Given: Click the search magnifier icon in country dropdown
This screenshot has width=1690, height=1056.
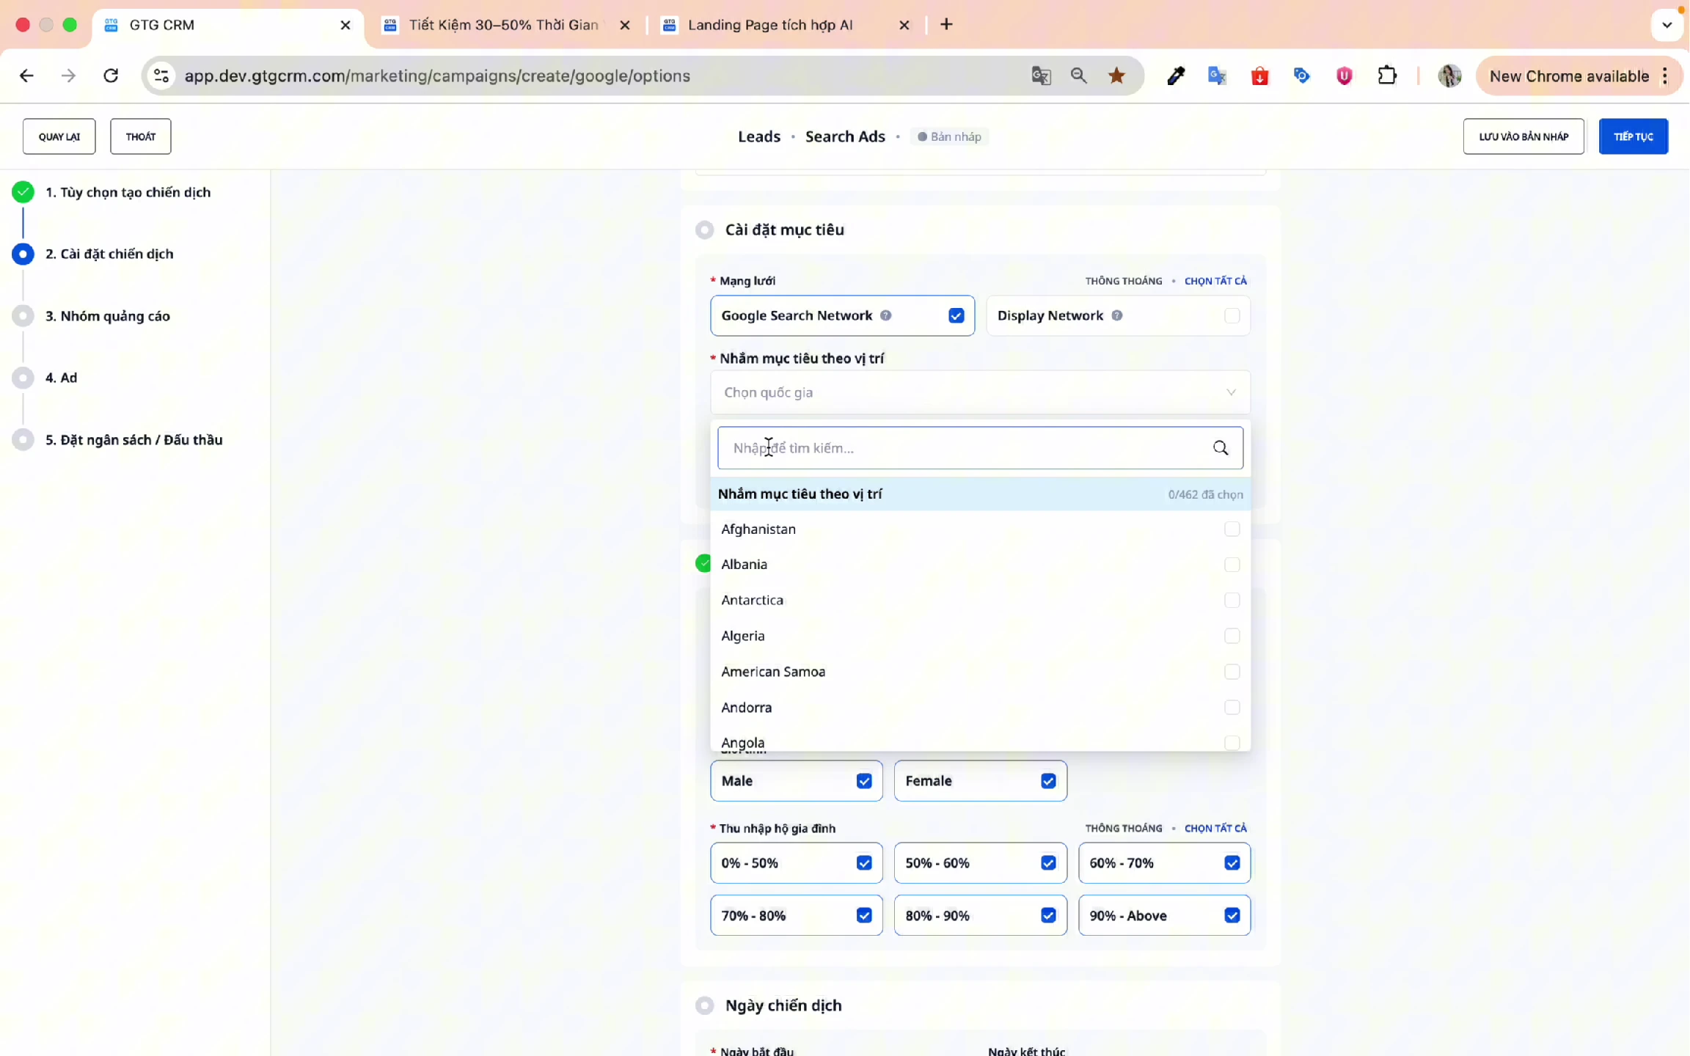Looking at the screenshot, I should [1220, 448].
